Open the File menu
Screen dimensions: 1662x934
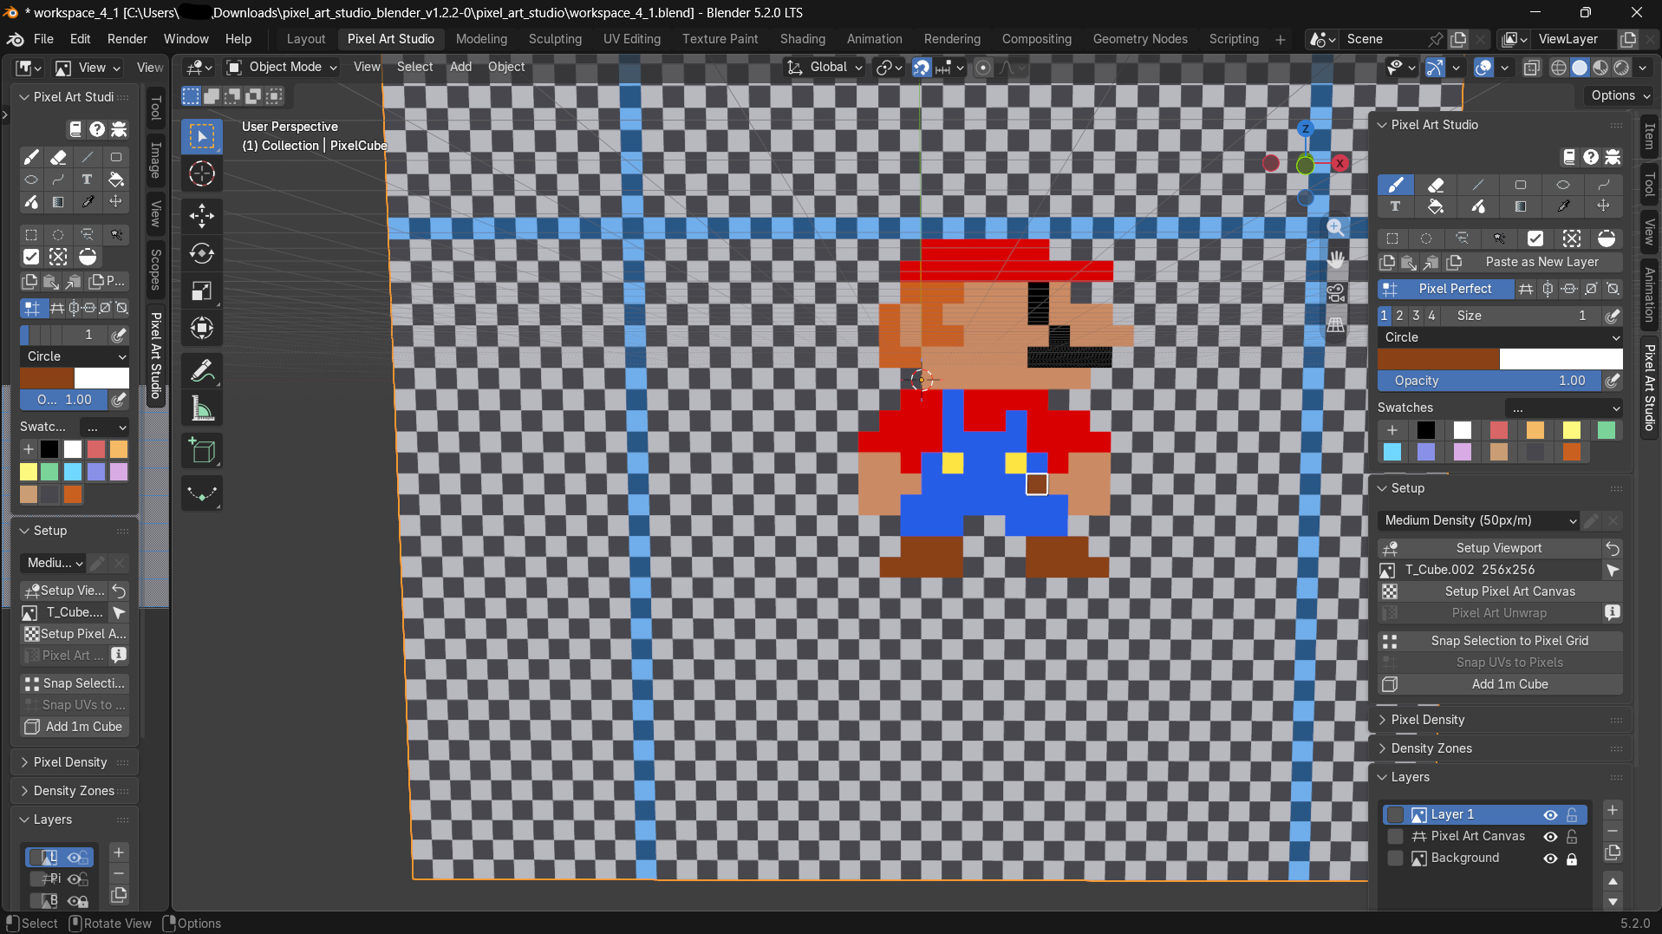43,39
